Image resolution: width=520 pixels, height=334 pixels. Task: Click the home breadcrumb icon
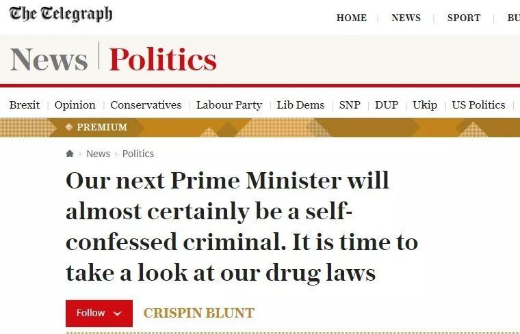[x=70, y=154]
